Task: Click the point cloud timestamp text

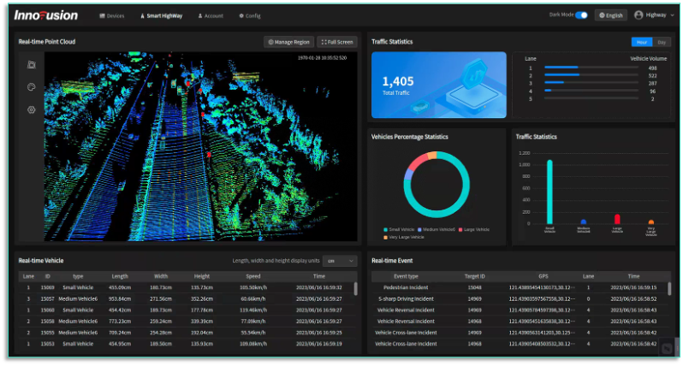Action: 323,58
